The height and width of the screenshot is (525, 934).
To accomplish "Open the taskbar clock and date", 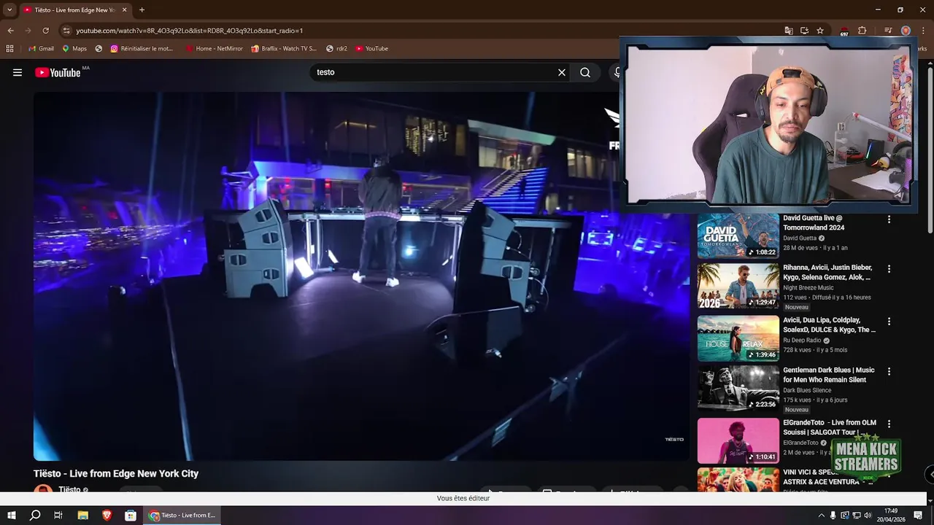I will tap(891, 516).
